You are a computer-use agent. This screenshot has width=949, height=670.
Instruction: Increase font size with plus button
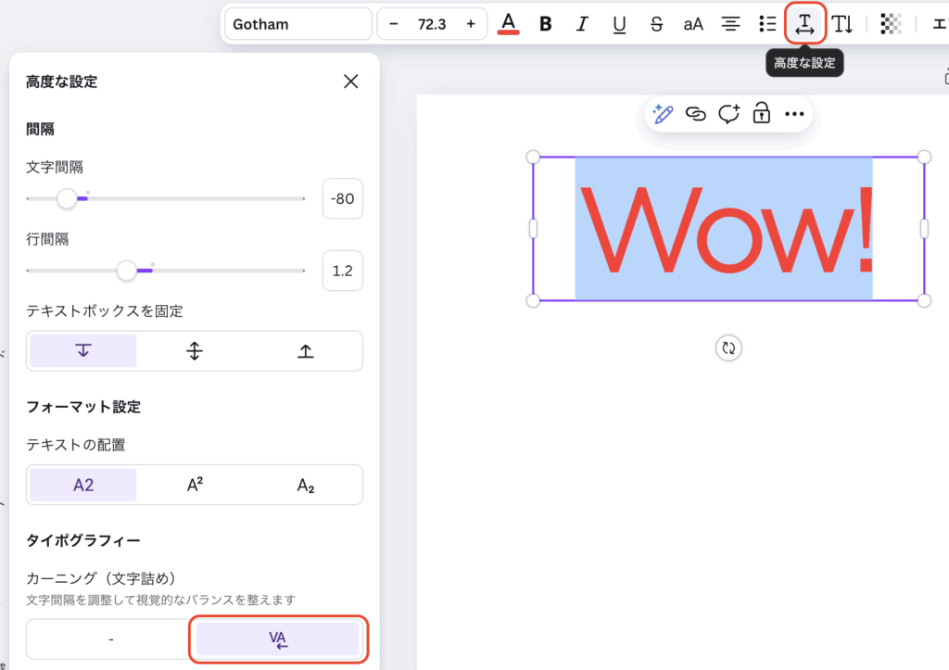471,24
